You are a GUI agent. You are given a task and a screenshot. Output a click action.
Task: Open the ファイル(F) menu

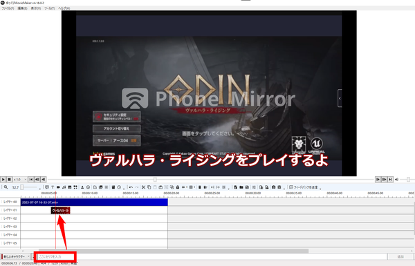(8, 8)
